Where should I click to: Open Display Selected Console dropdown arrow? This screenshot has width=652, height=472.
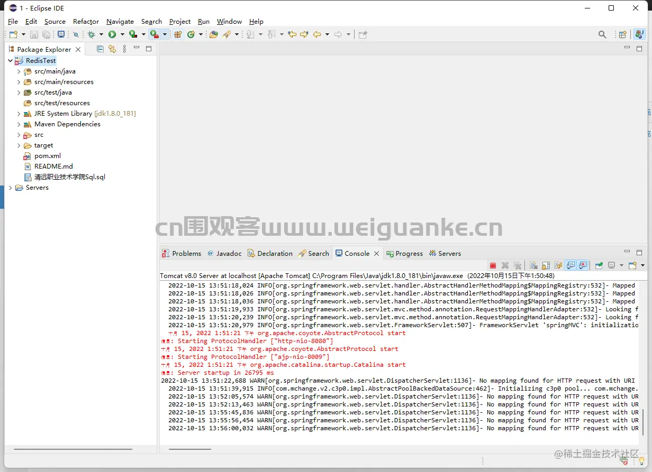[x=620, y=265]
